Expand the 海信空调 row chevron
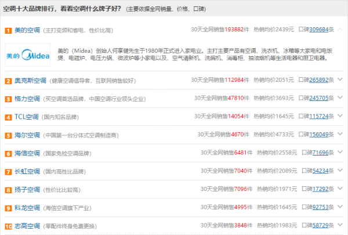The image size is (348, 235). point(340,152)
